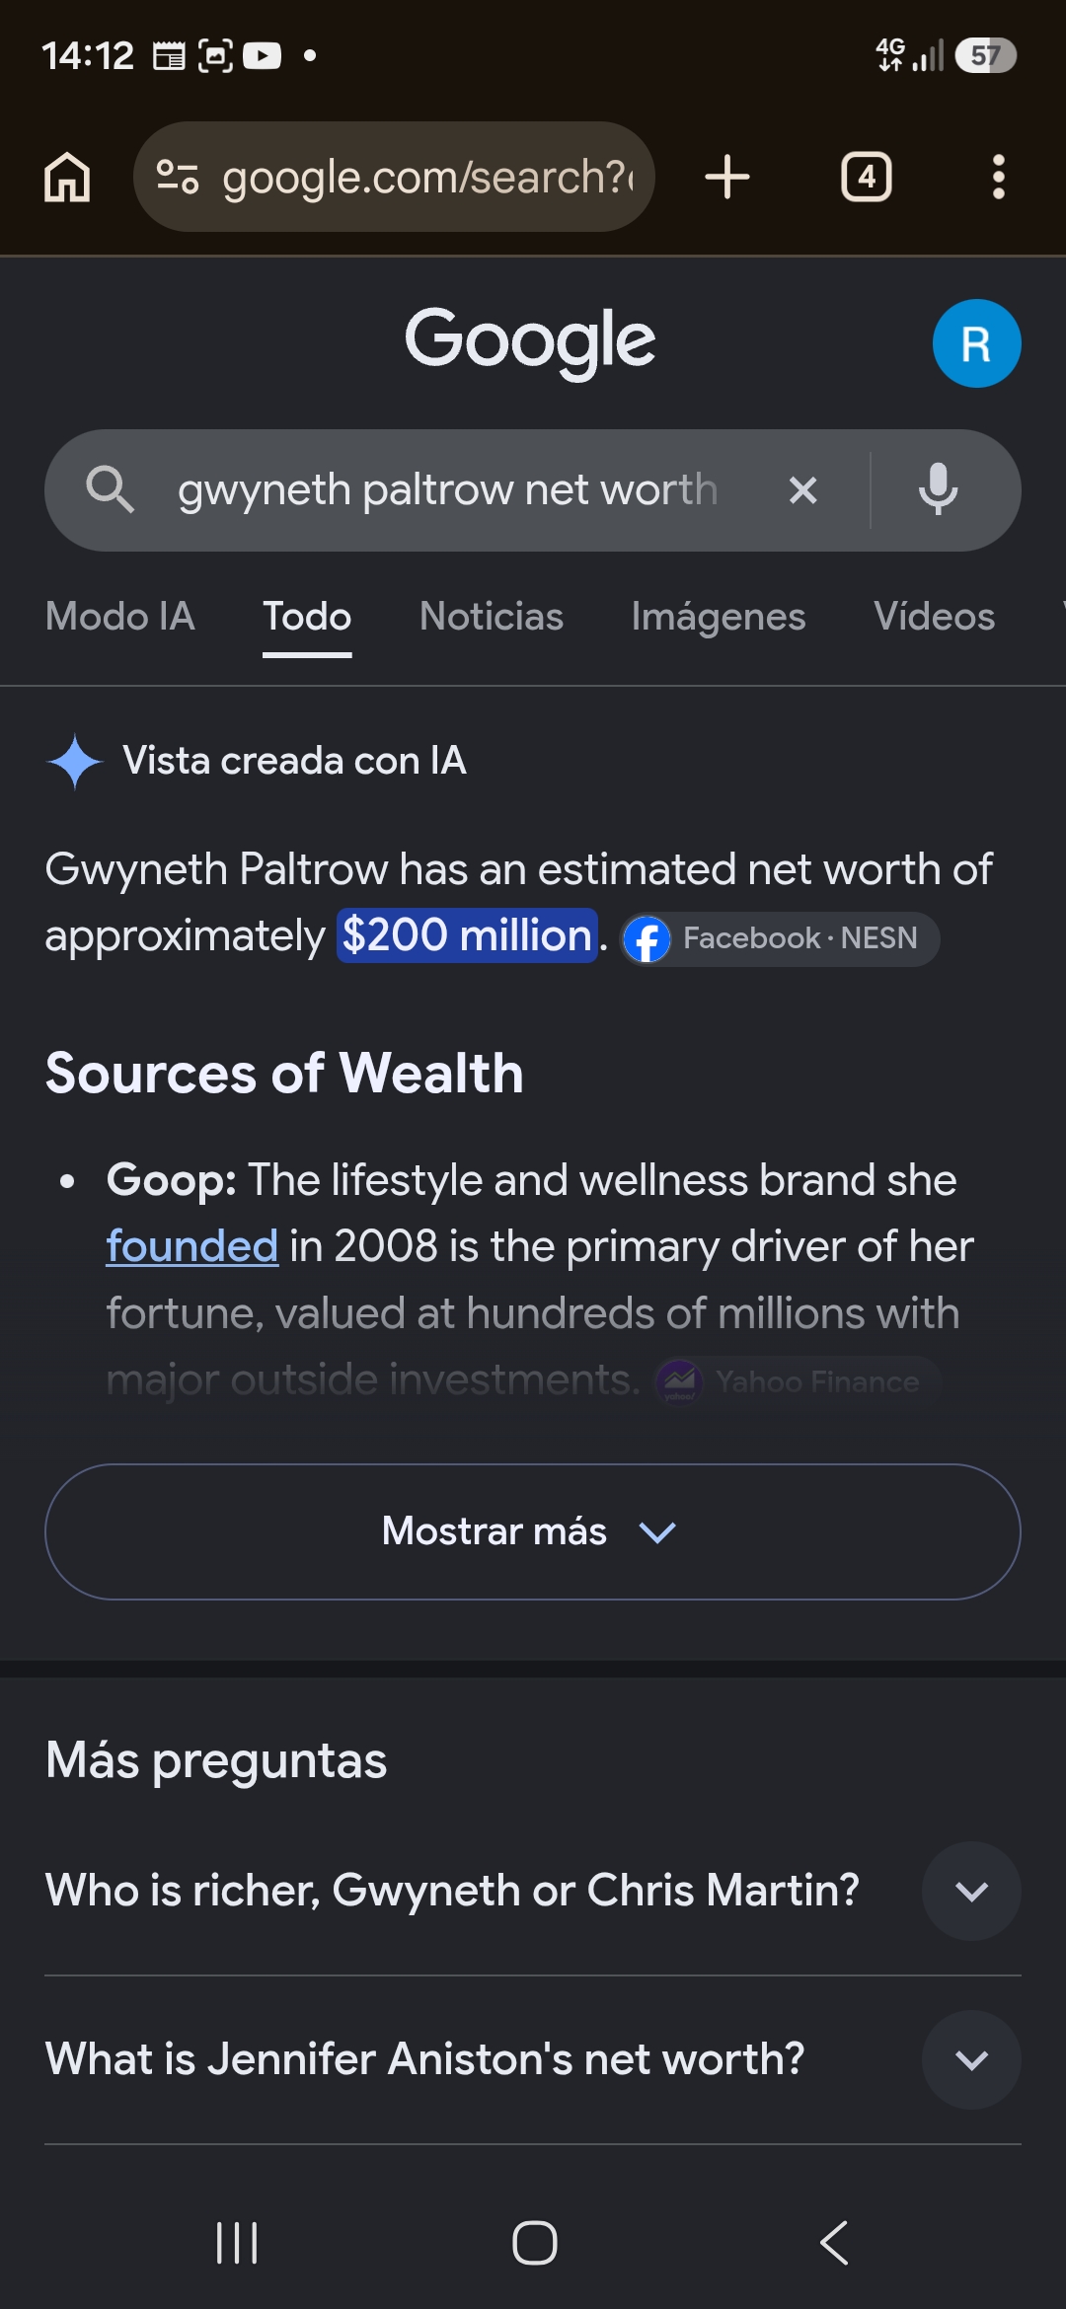The image size is (1066, 2309).
Task: Open the tab switcher showing 4 tabs
Action: [866, 178]
